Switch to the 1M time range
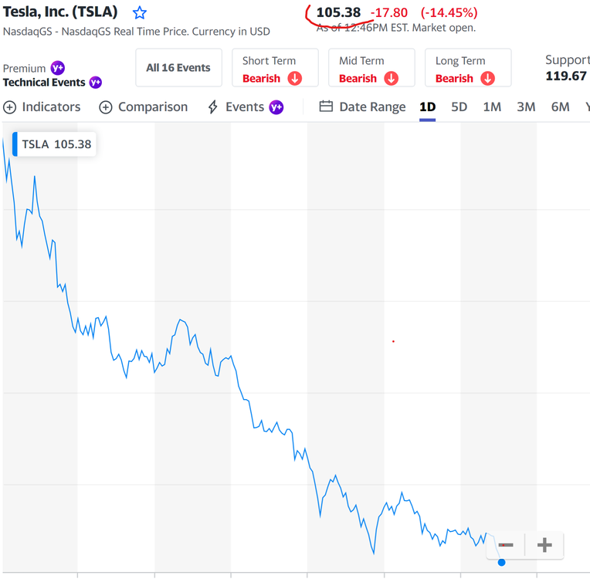 pos(492,107)
